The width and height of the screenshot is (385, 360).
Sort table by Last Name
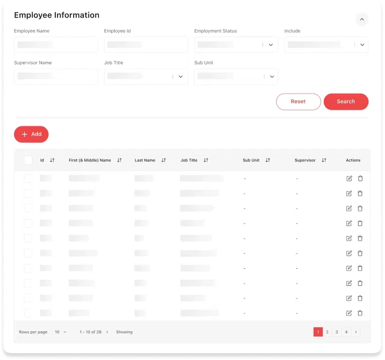coord(163,160)
